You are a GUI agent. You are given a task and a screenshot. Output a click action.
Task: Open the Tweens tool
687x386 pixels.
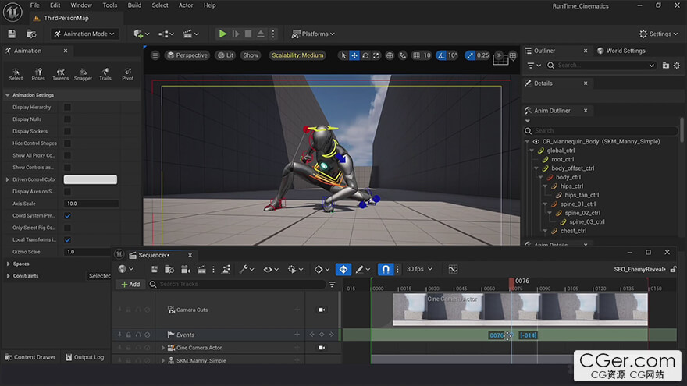(x=60, y=73)
